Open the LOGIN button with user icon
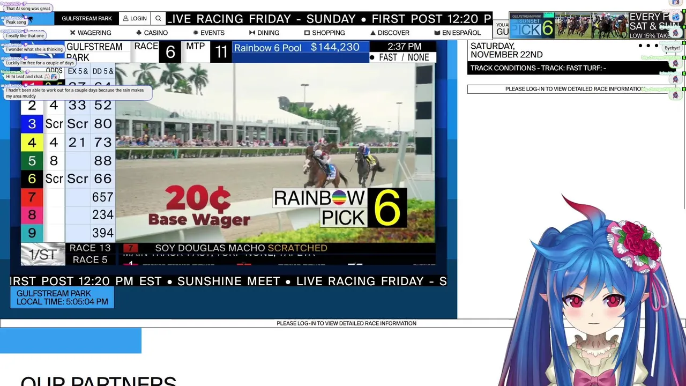Viewport: 686px width, 386px height. pyautogui.click(x=135, y=18)
